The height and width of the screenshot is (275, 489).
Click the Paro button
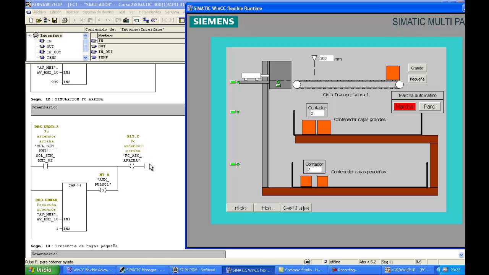(429, 107)
